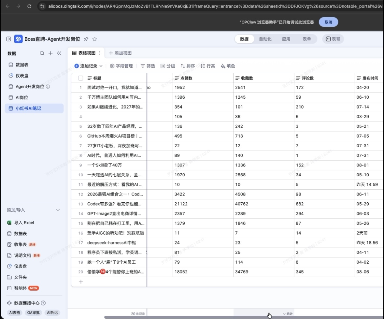Click the AI听记 chip
The width and height of the screenshot is (384, 319).
point(52,312)
